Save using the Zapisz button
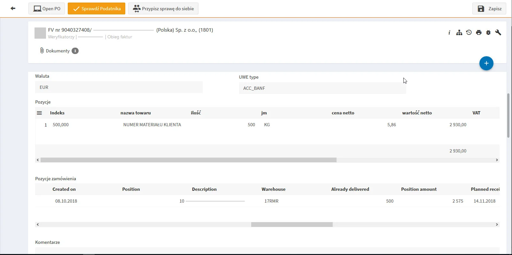This screenshot has height=255, width=512. pyautogui.click(x=489, y=9)
